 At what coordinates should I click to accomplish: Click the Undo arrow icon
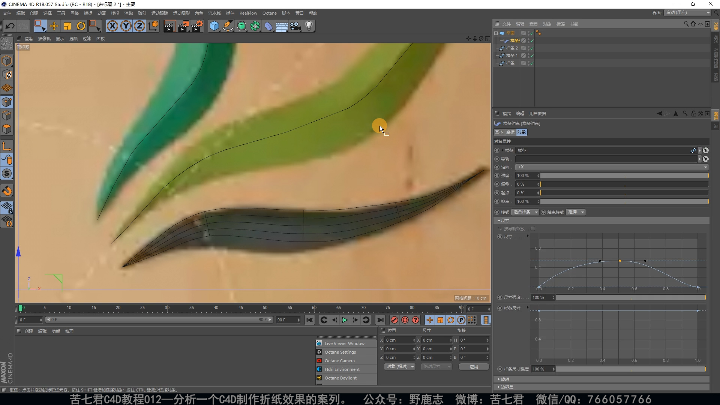(10, 26)
